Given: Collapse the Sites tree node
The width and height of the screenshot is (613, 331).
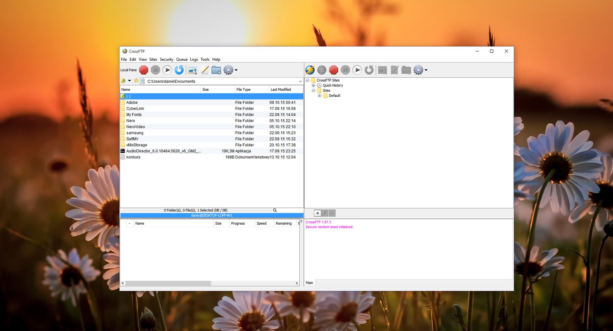Looking at the screenshot, I should click(314, 90).
